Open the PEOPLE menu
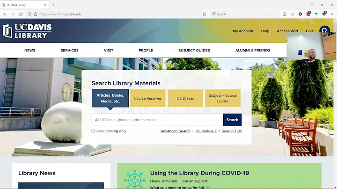337x189 pixels. (146, 51)
